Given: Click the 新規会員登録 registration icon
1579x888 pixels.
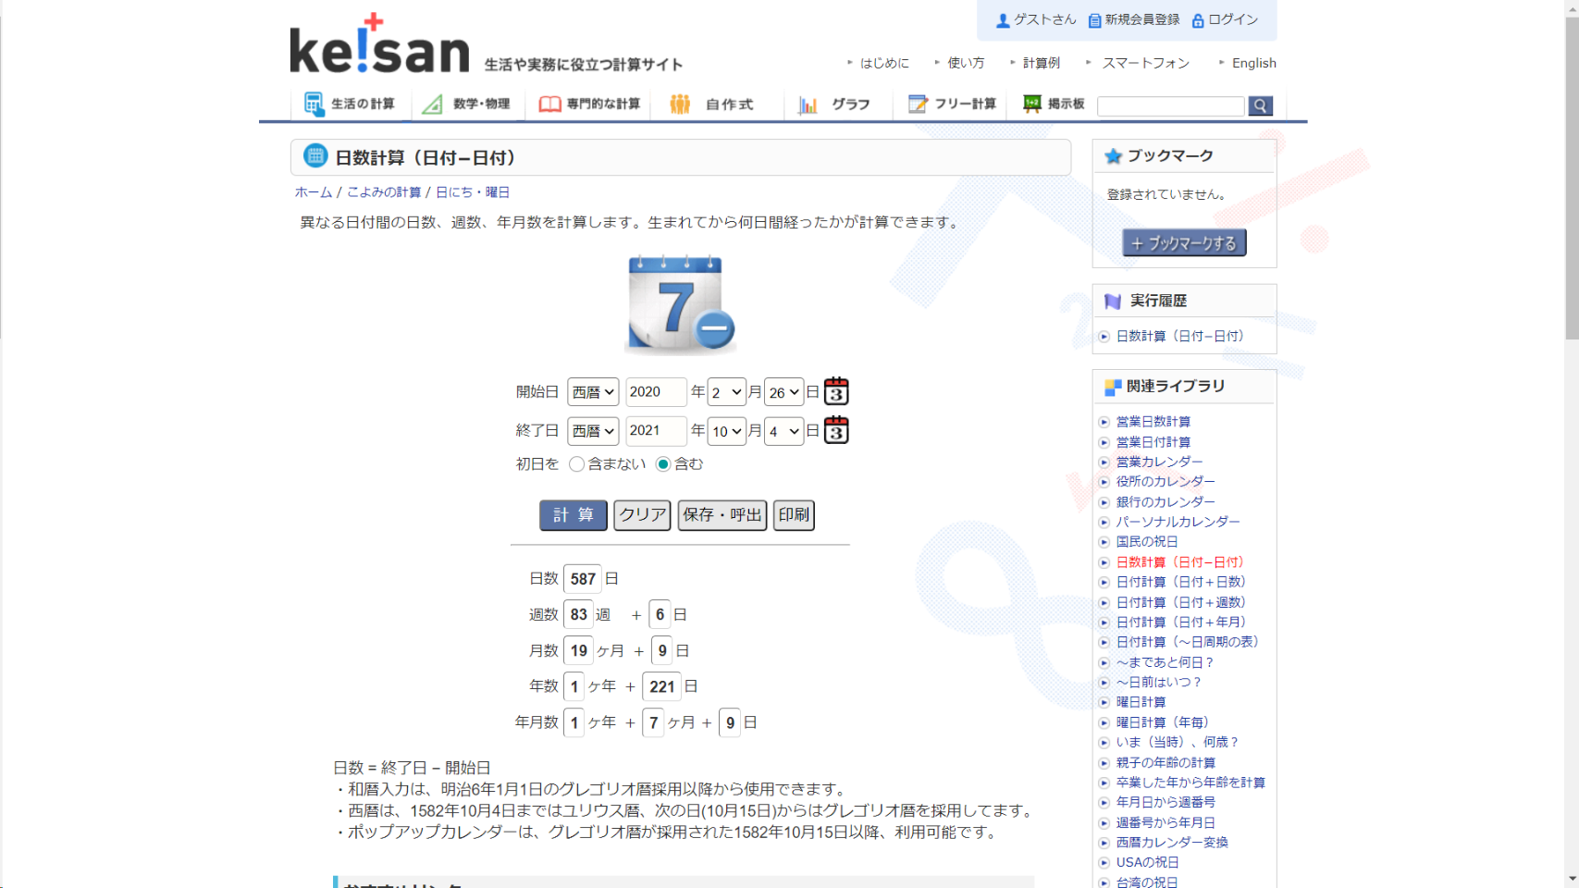Looking at the screenshot, I should [1094, 20].
